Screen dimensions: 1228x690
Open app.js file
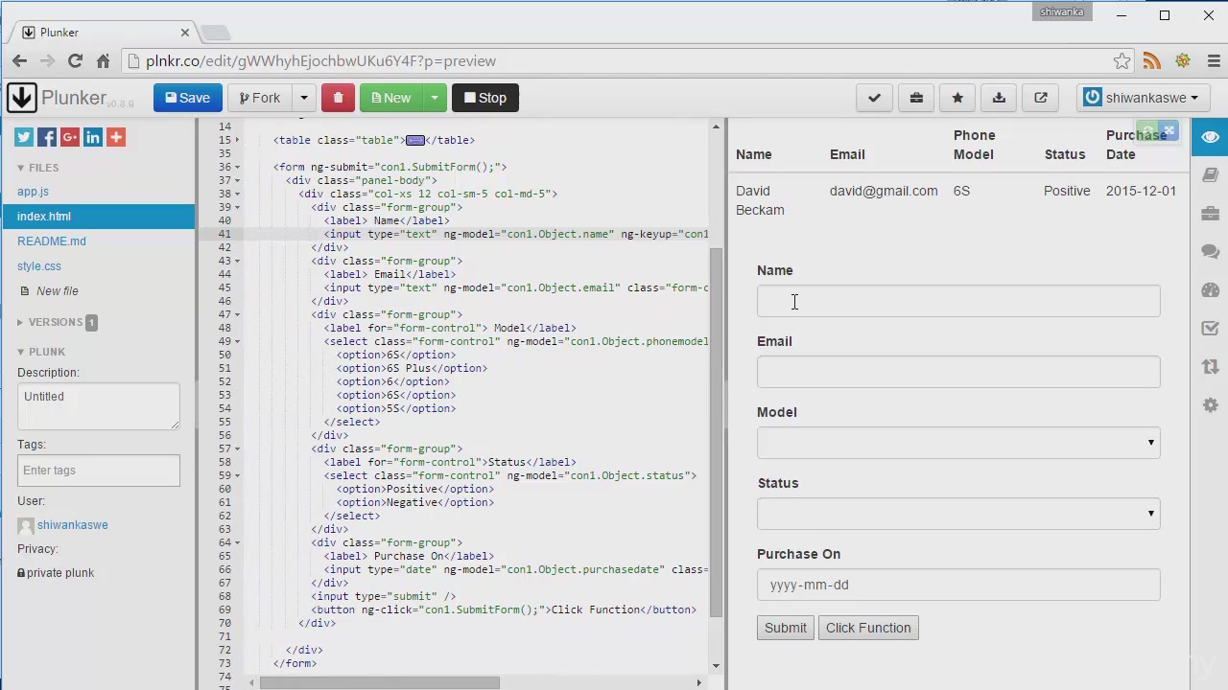click(x=33, y=192)
